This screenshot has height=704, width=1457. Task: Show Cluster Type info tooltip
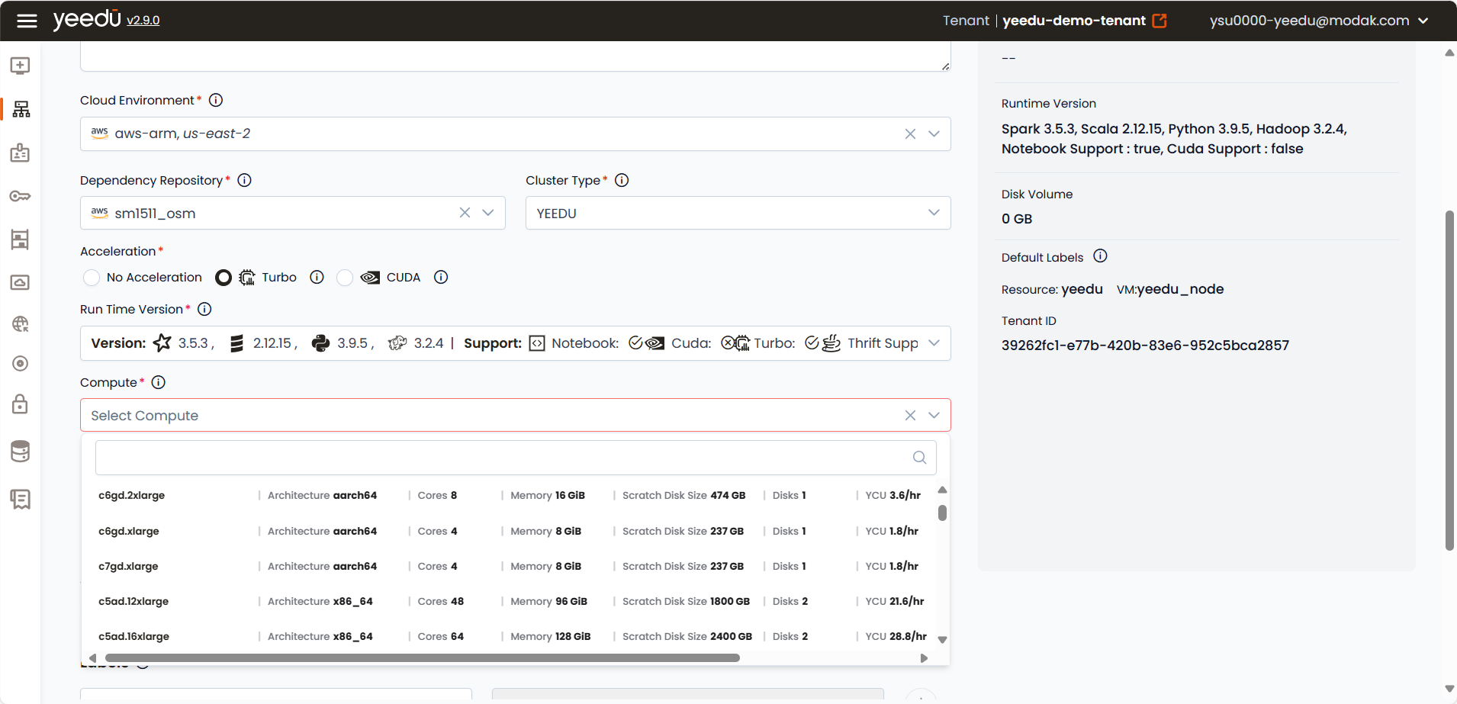pos(622,180)
